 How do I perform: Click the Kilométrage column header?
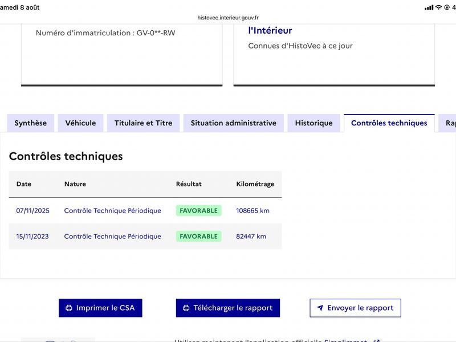pos(255,184)
